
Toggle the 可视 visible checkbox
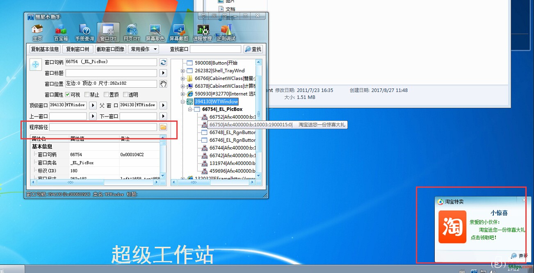[x=68, y=95]
